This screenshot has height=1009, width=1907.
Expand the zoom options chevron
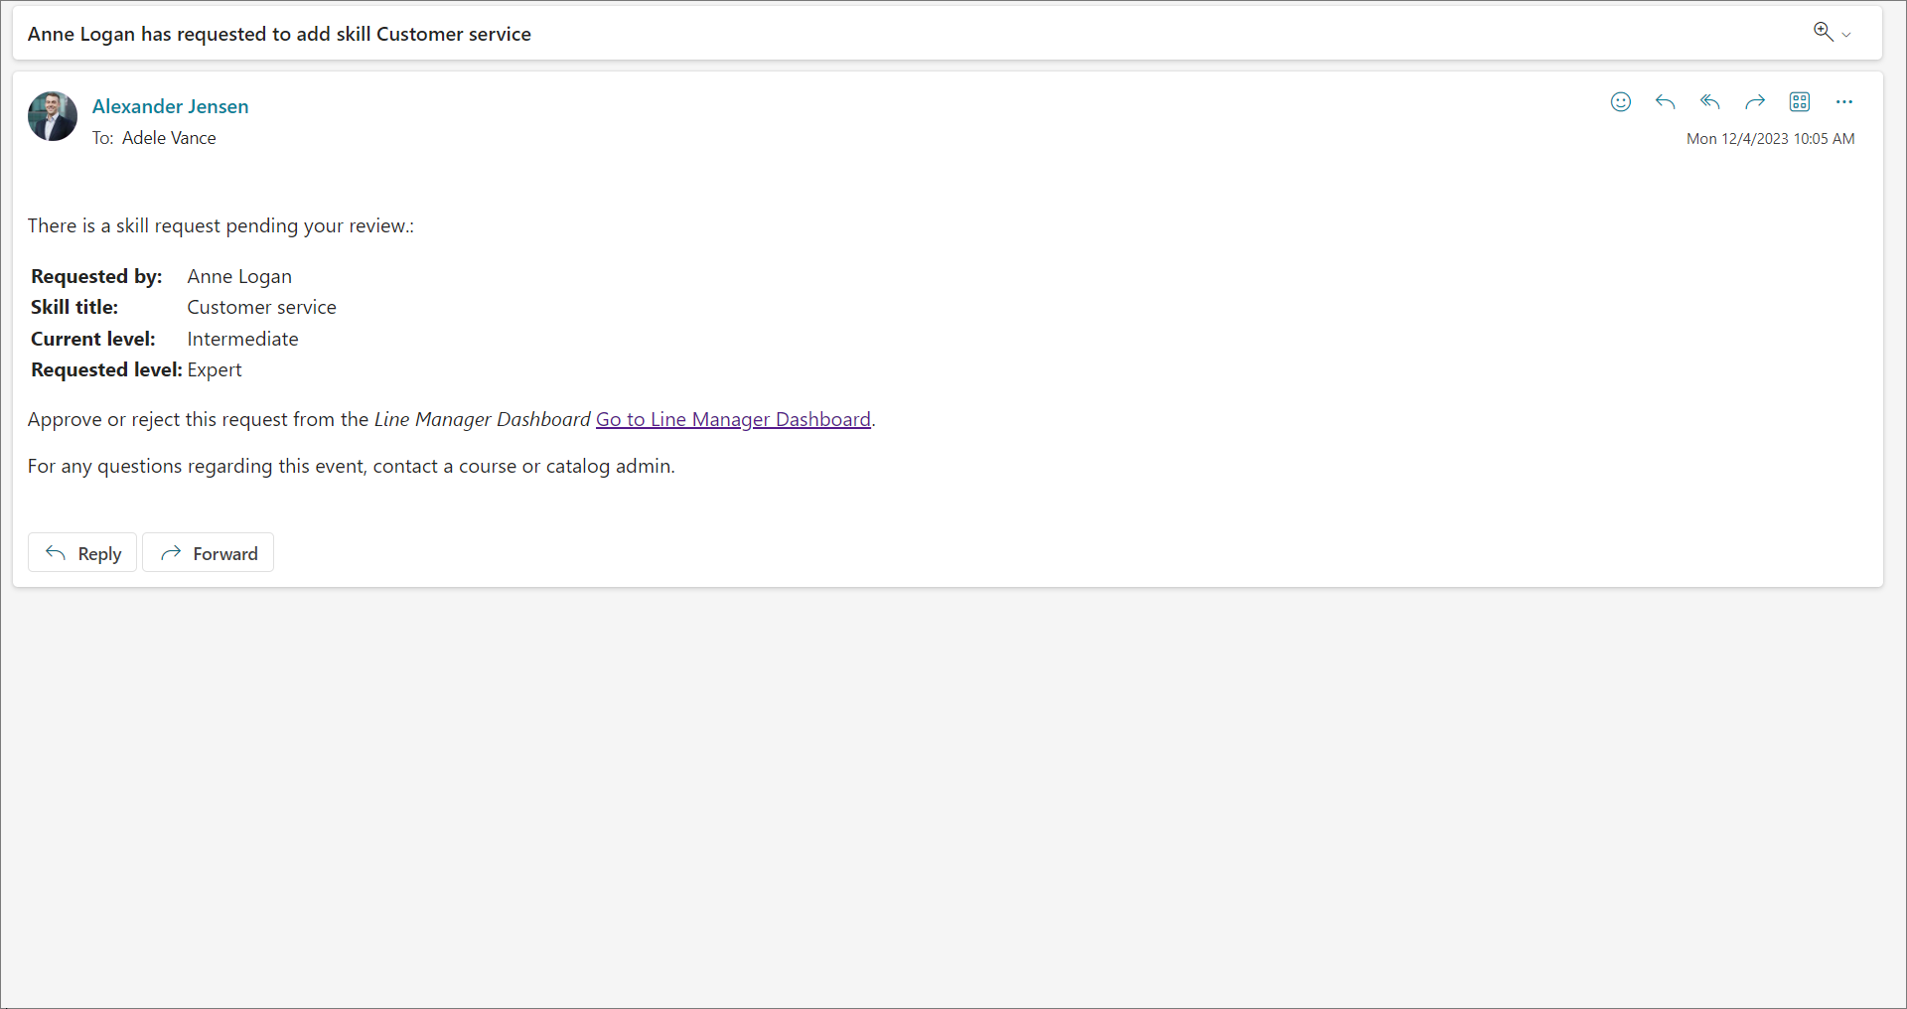1846,35
